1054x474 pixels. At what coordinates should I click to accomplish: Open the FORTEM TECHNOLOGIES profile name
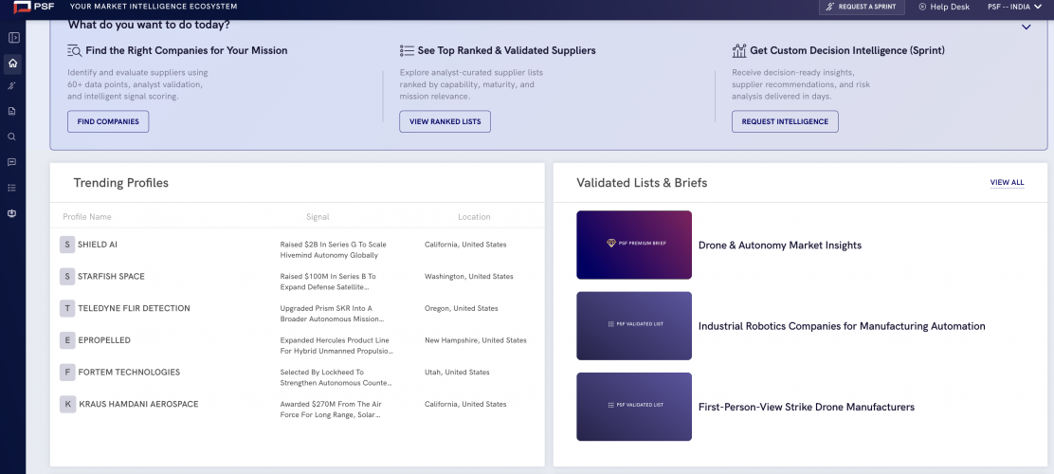tap(129, 372)
